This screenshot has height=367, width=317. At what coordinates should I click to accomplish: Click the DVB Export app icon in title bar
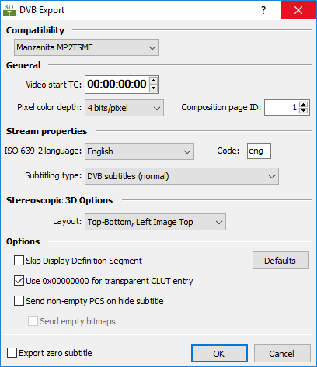[9, 10]
